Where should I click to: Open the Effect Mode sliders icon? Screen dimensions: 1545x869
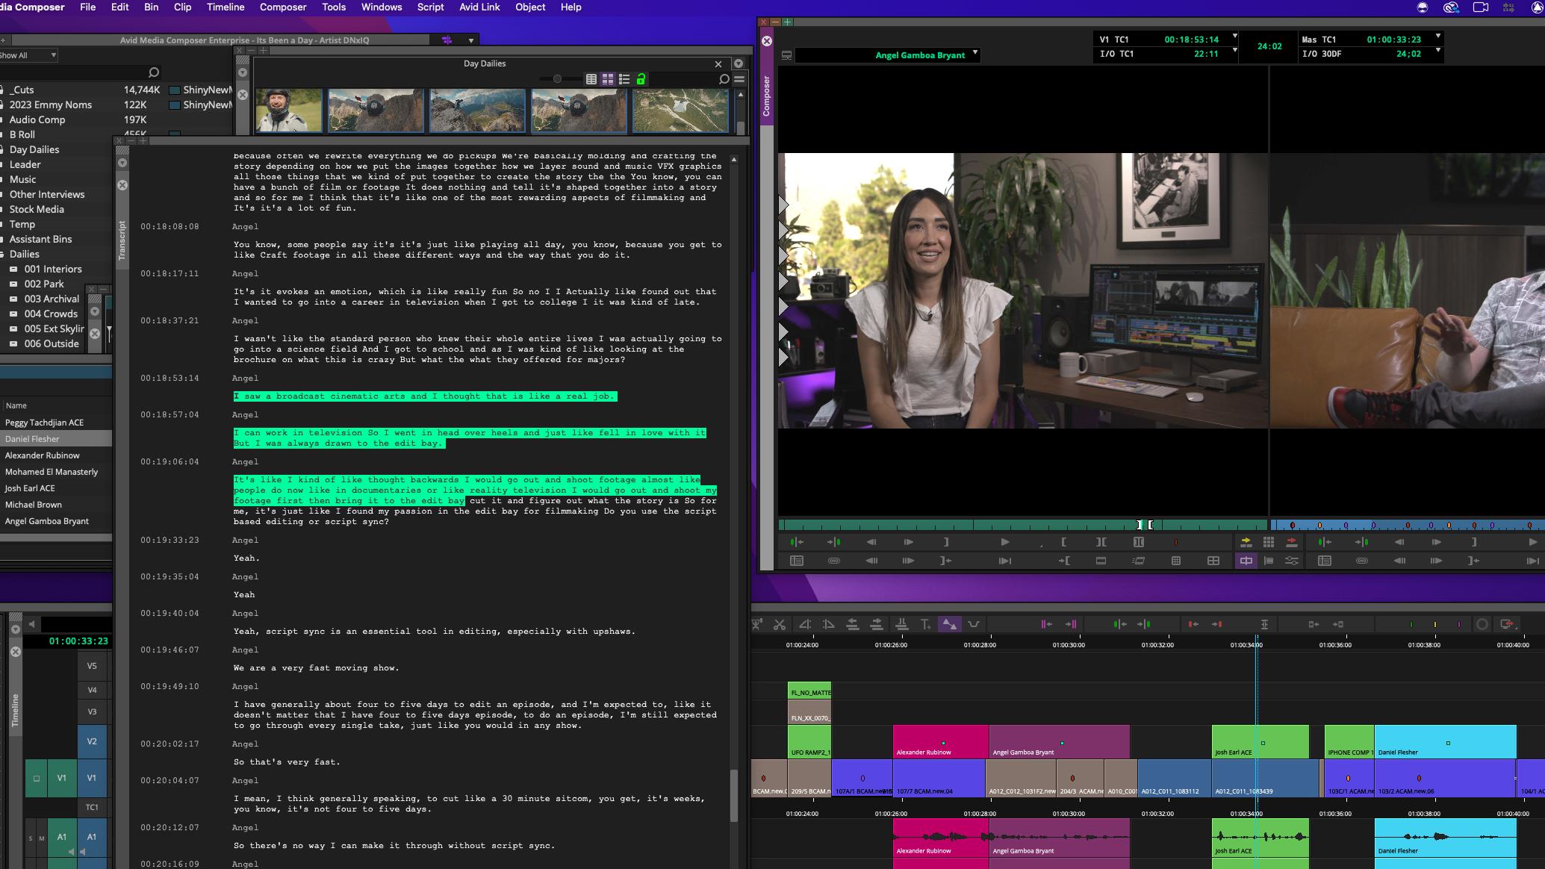pyautogui.click(x=1291, y=561)
